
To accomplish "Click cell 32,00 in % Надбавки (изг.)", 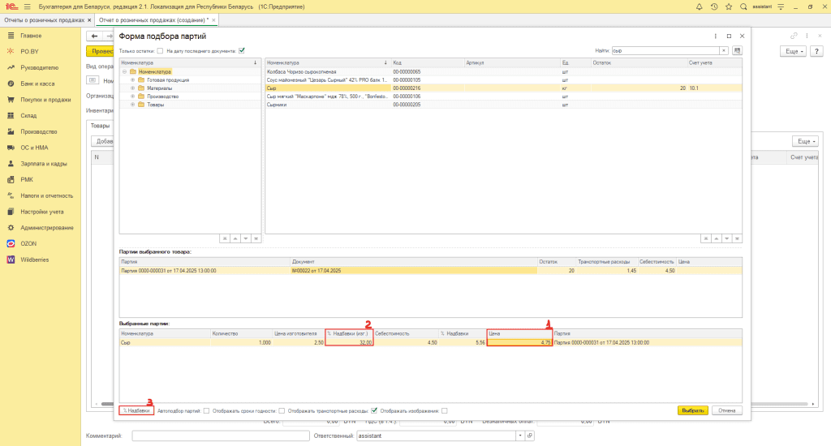I will coord(349,343).
